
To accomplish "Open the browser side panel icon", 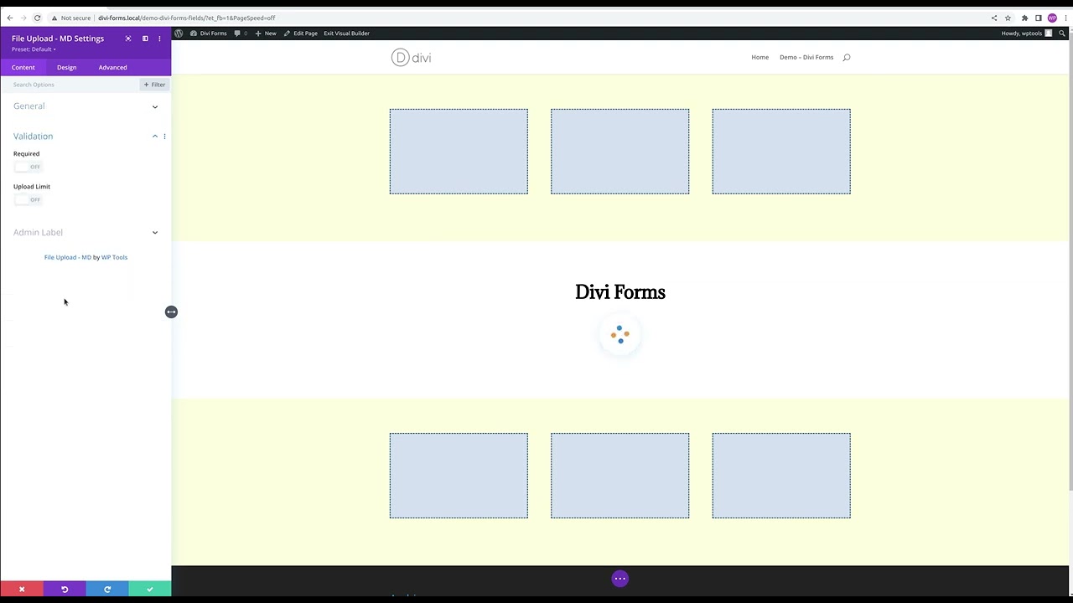I will tap(1038, 18).
